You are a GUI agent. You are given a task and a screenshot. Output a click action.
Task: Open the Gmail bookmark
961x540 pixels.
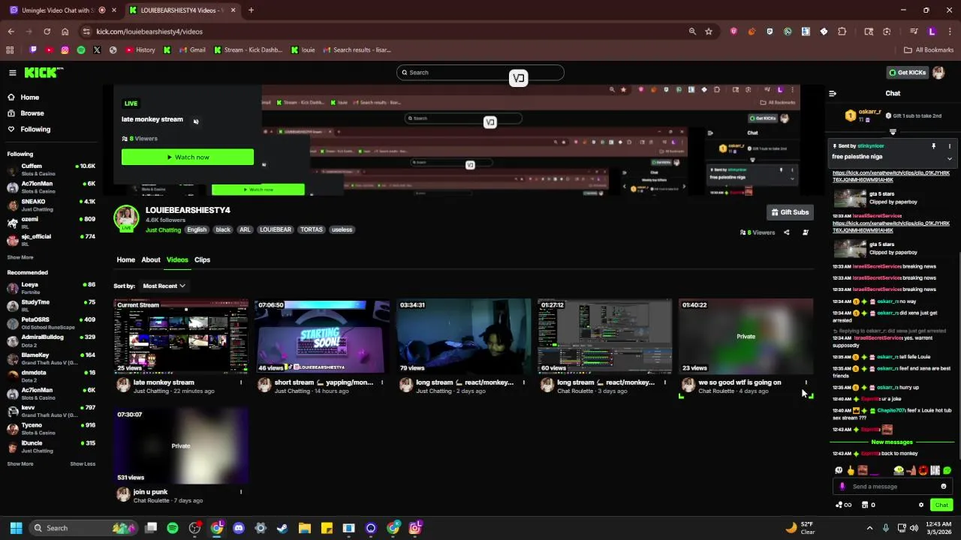click(192, 50)
